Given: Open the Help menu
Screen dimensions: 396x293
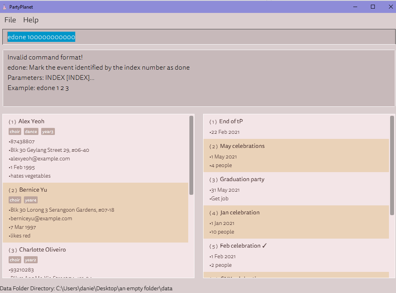Looking at the screenshot, I should (x=31, y=20).
